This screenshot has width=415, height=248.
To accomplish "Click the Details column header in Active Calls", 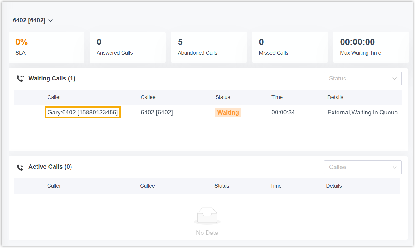I will pyautogui.click(x=334, y=186).
